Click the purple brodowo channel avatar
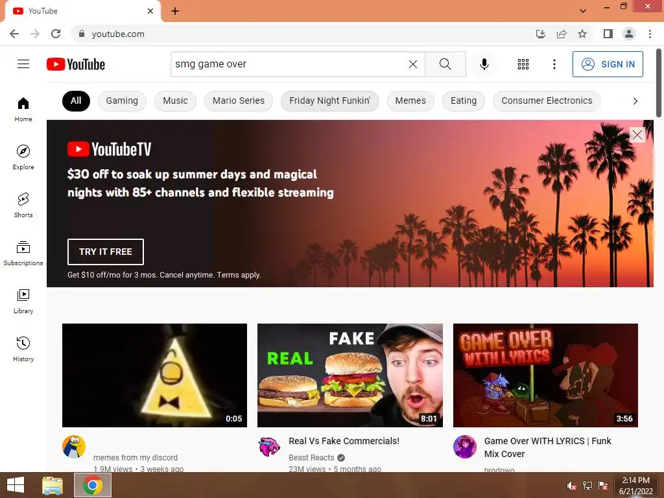Viewport: 664px width, 498px height. (x=465, y=447)
